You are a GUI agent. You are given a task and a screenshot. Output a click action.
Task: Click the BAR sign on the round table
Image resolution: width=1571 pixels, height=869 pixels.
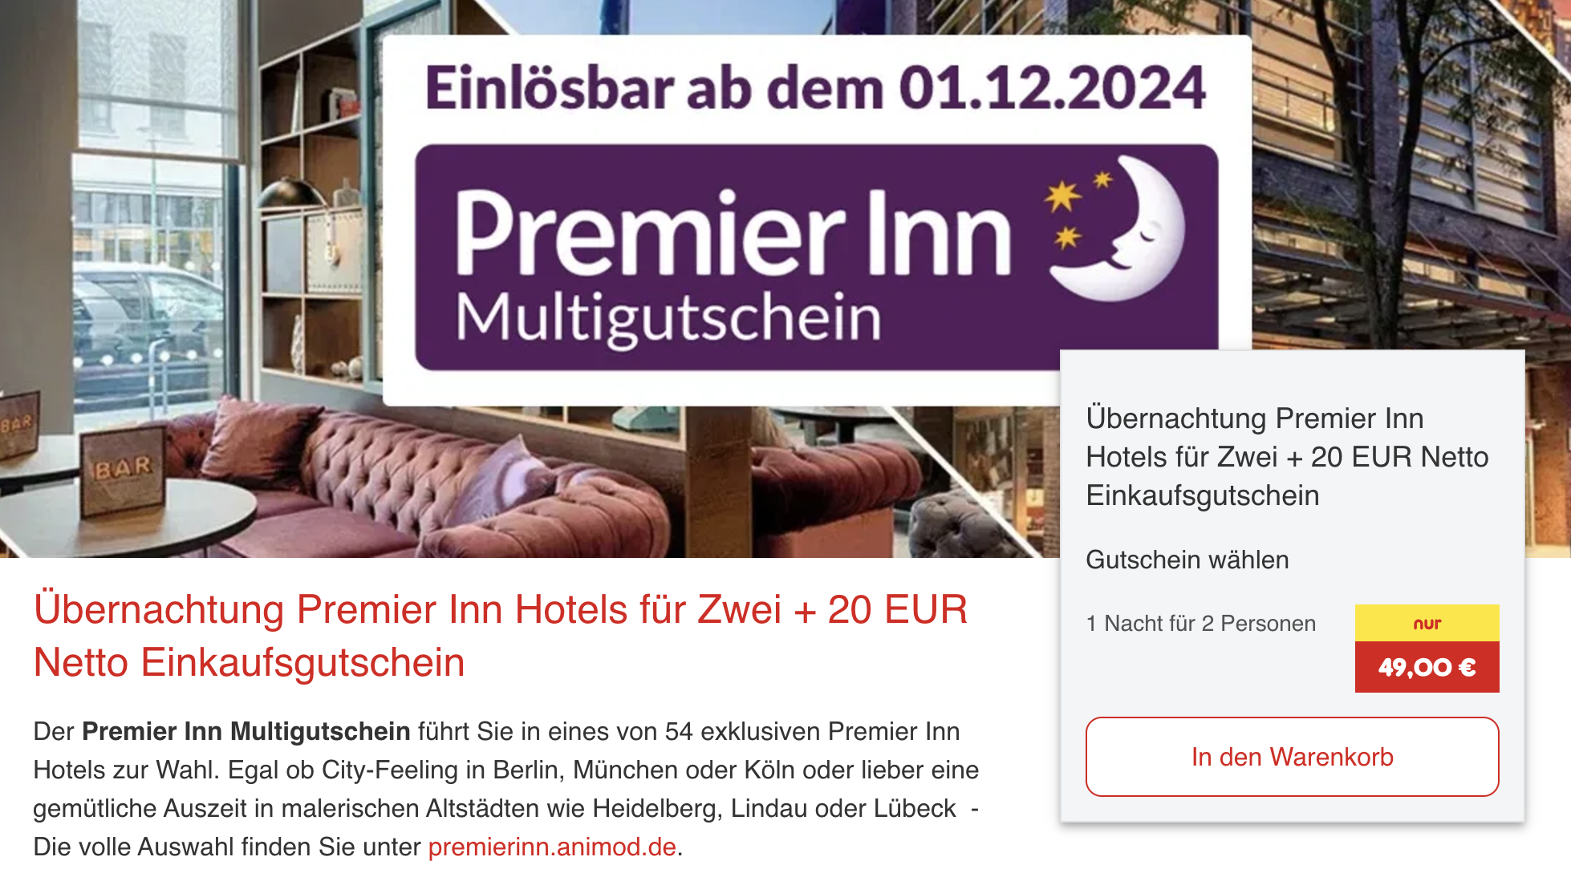coord(123,471)
